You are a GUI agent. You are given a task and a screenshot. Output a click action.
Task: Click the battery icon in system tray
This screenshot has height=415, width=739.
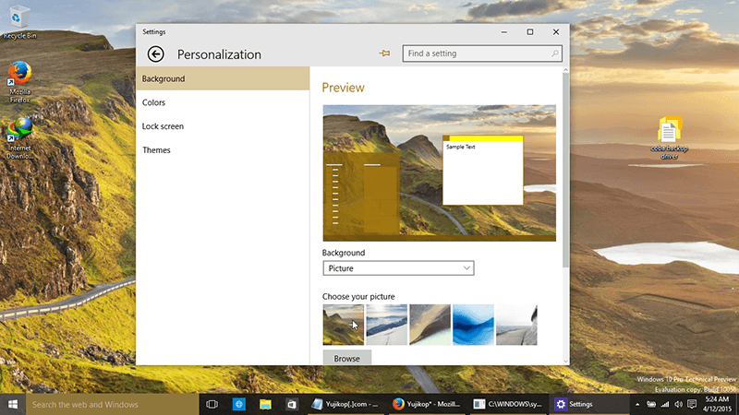click(651, 404)
